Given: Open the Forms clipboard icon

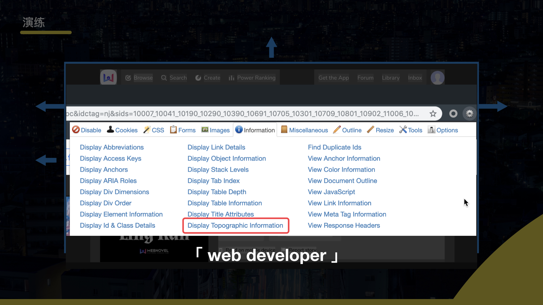Looking at the screenshot, I should pos(173,130).
